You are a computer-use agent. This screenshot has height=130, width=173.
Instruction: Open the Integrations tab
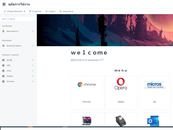(x=66, y=11)
